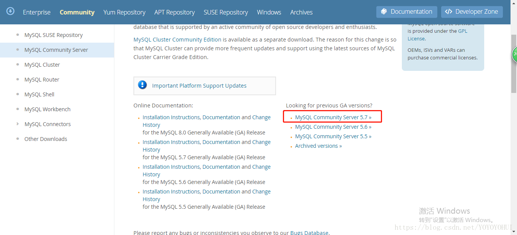
Task: Open the SUSE Repository tab
Action: [226, 12]
